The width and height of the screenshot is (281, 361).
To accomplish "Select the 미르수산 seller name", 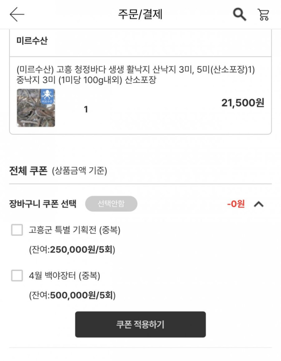I will [x=32, y=41].
